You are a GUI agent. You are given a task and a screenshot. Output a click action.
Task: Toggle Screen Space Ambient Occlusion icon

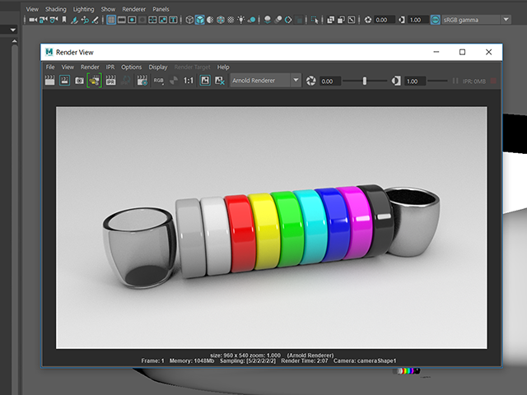(268, 20)
